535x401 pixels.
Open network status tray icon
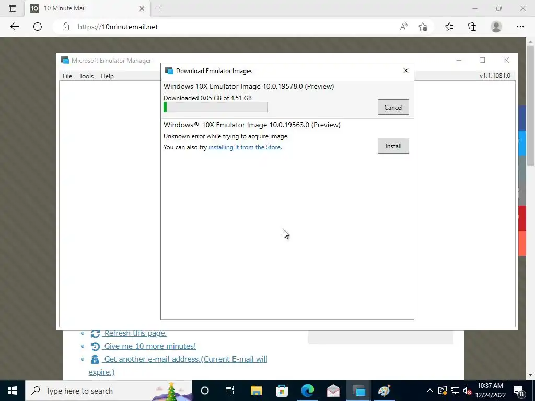[455, 391]
